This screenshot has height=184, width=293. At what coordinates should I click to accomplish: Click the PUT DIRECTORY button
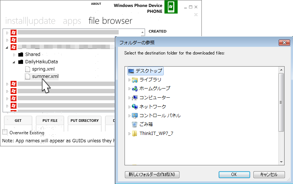point(85,121)
